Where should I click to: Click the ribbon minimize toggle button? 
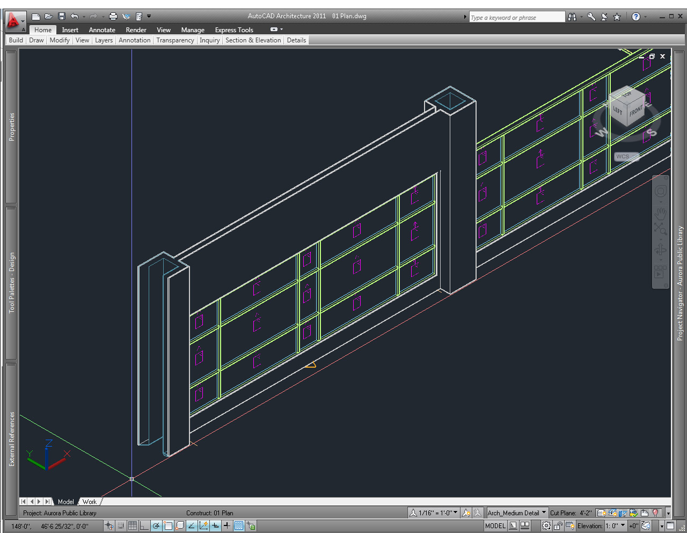[x=274, y=30]
